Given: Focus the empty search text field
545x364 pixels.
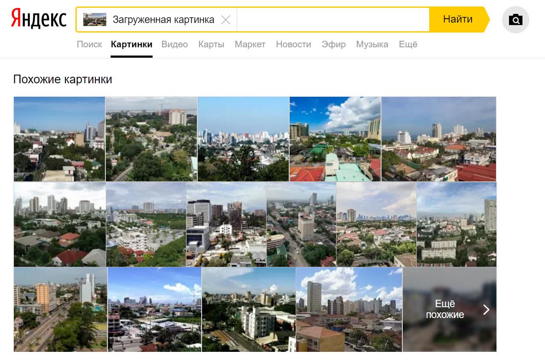Looking at the screenshot, I should [333, 20].
